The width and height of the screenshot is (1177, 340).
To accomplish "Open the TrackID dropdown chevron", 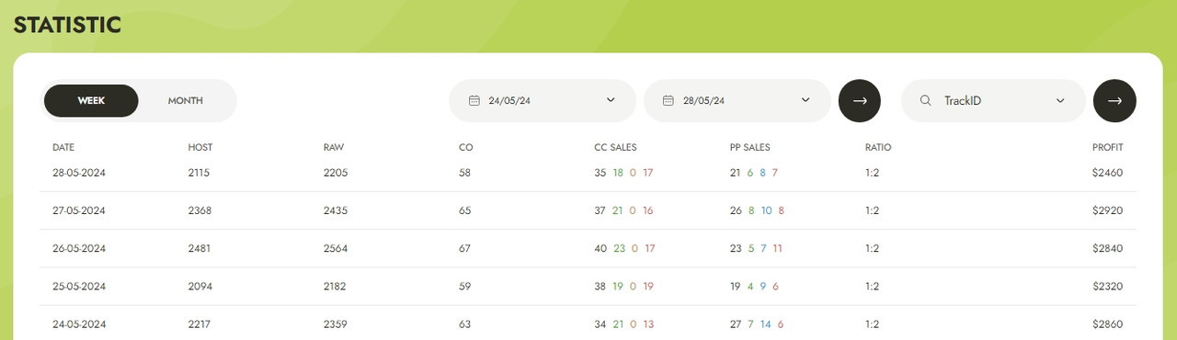I will pyautogui.click(x=1060, y=100).
